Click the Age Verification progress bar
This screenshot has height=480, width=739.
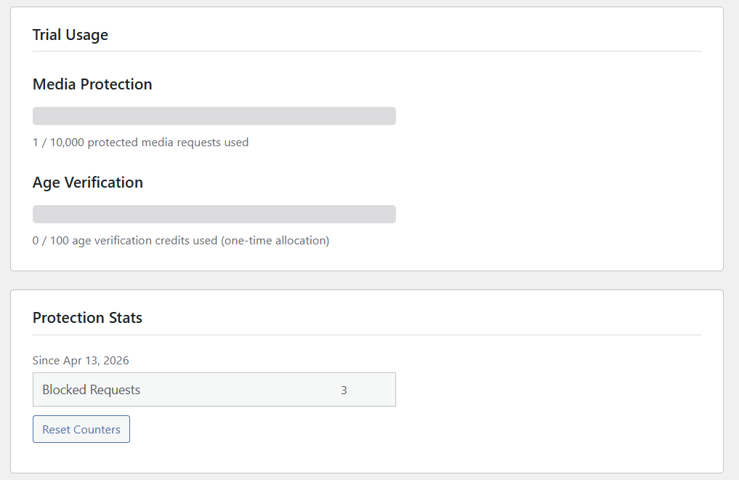(x=214, y=213)
